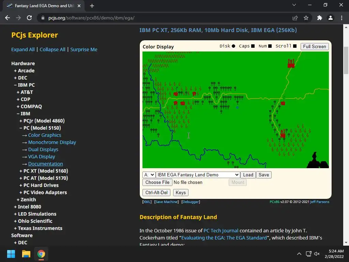Expand the PC Video Adapters node

tap(43, 192)
